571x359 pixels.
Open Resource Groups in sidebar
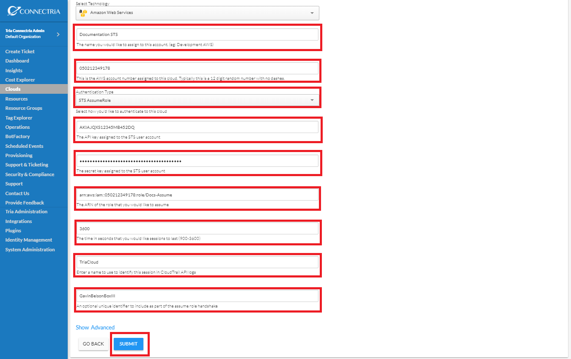pyautogui.click(x=24, y=108)
